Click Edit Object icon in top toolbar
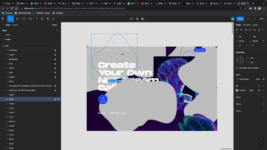 coord(131,19)
